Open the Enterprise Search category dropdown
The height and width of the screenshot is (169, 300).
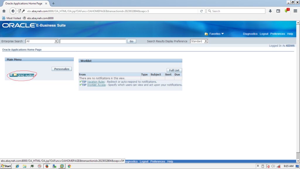(x=42, y=41)
